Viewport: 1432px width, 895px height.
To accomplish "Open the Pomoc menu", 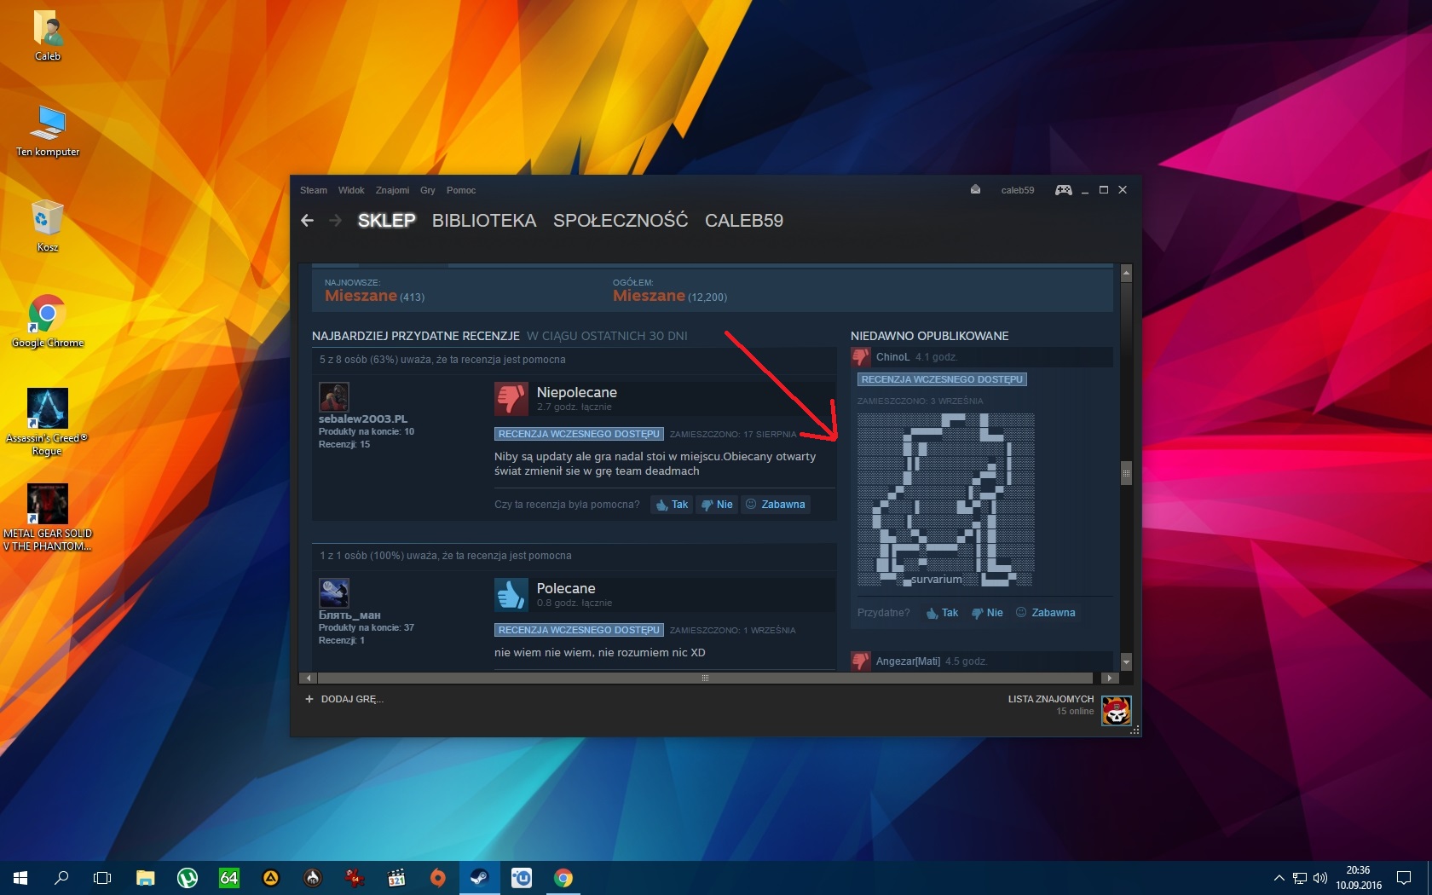I will [461, 190].
